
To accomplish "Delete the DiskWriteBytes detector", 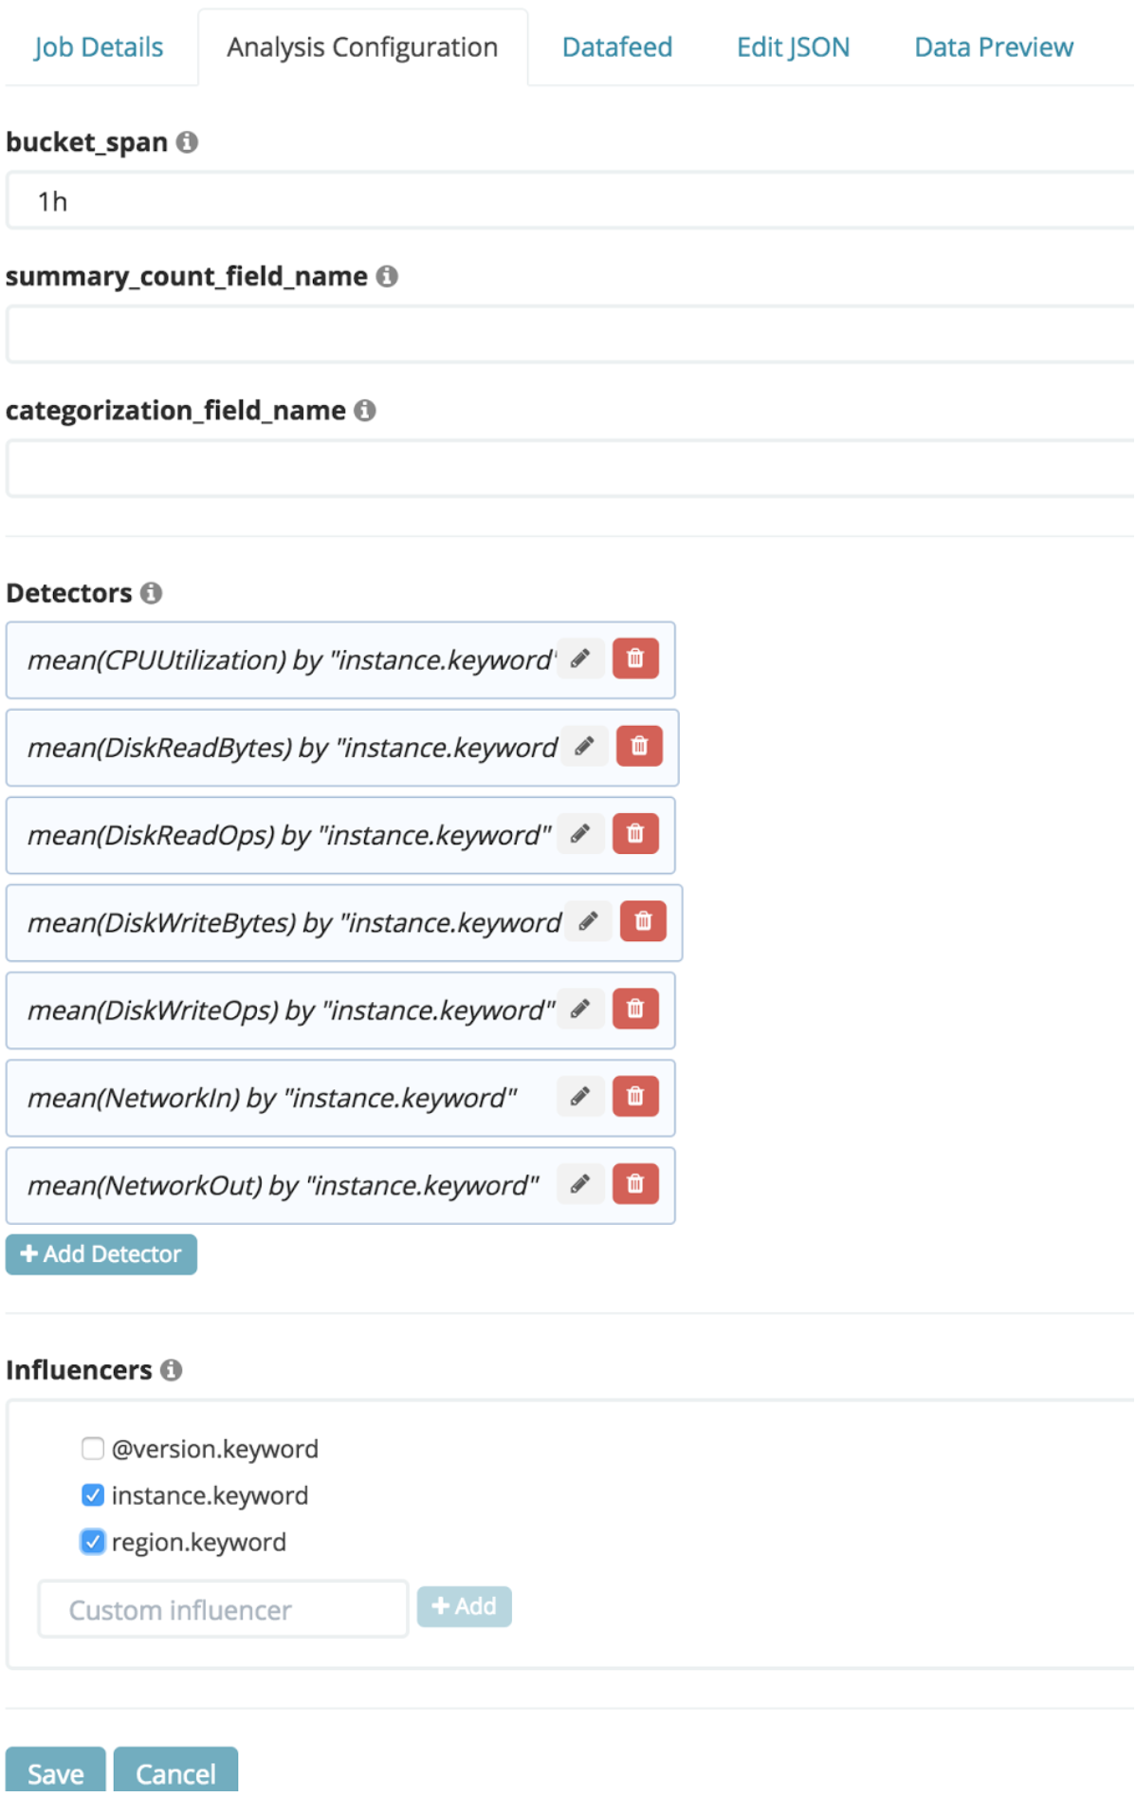I will [x=643, y=922].
